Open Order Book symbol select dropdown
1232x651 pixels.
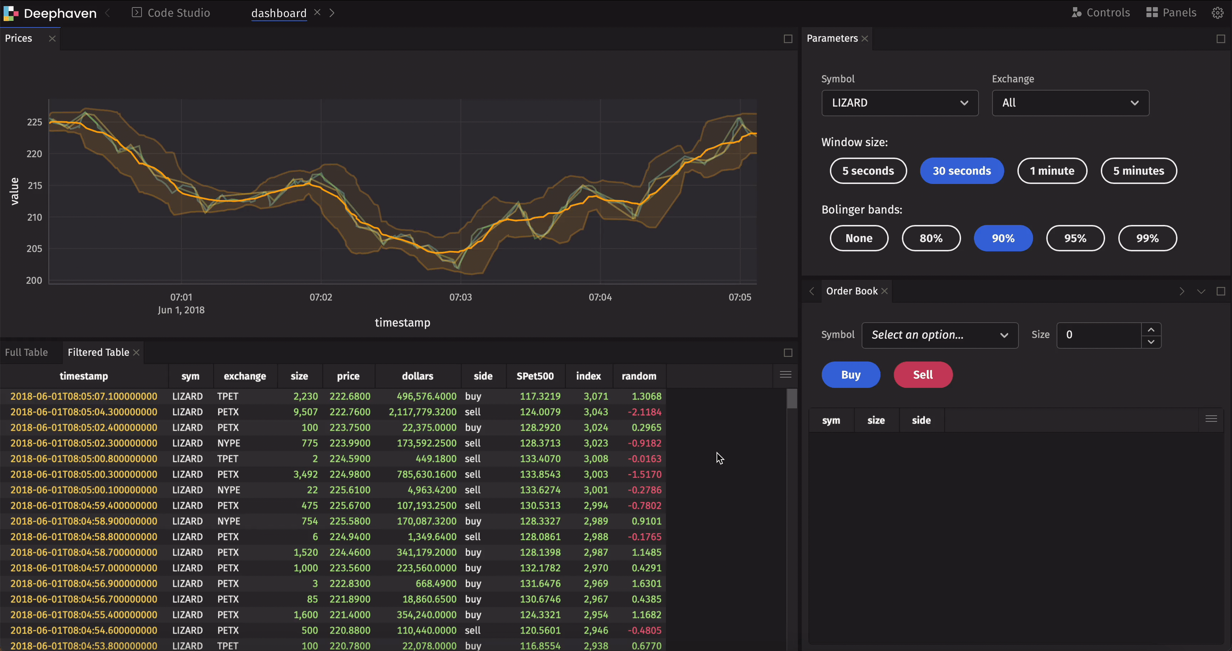[939, 335]
